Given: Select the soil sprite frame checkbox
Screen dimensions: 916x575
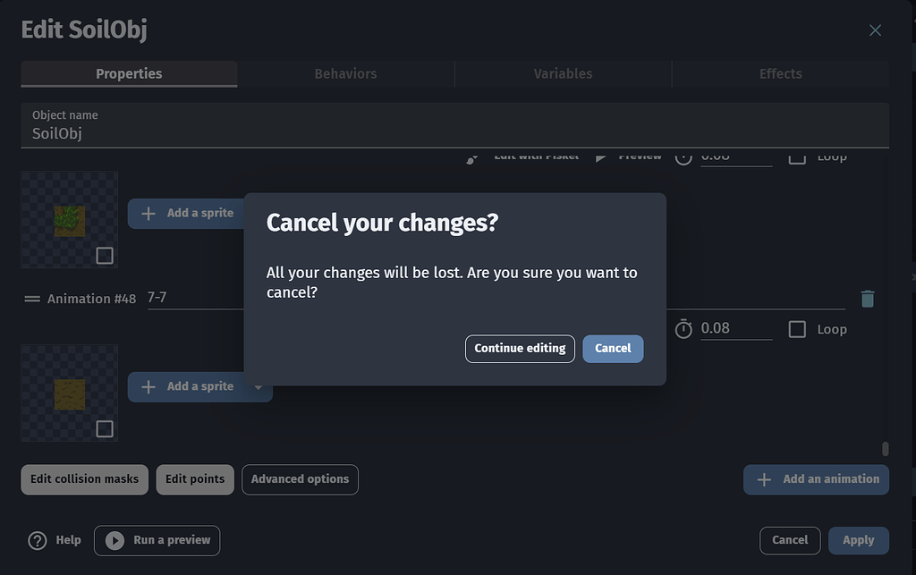Looking at the screenshot, I should click(x=105, y=428).
